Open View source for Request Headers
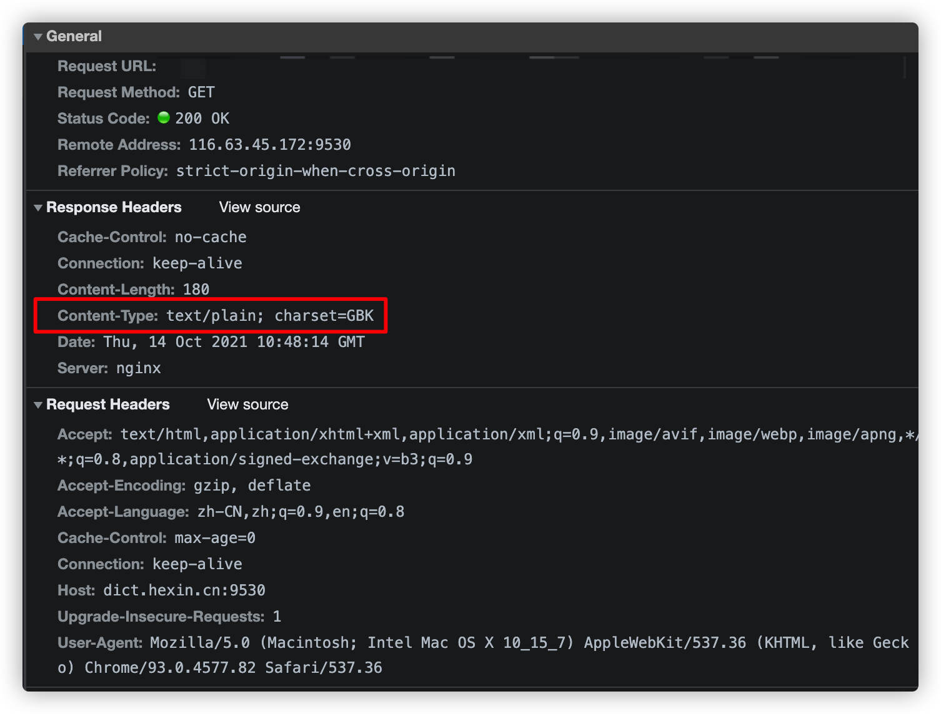 247,404
